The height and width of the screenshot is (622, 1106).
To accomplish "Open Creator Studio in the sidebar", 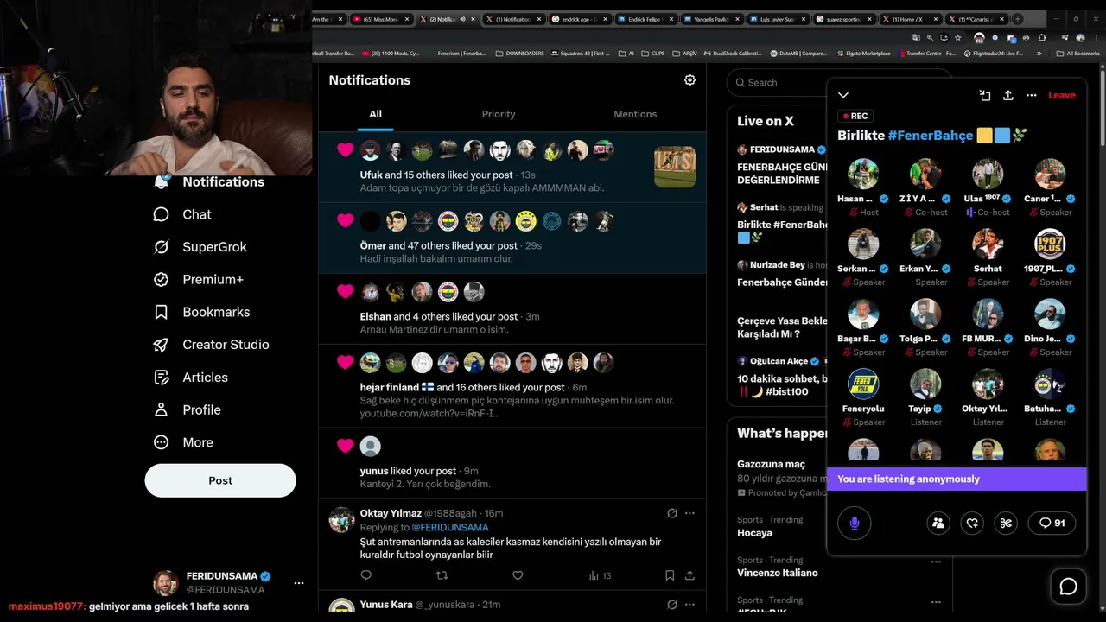I will pos(211,345).
